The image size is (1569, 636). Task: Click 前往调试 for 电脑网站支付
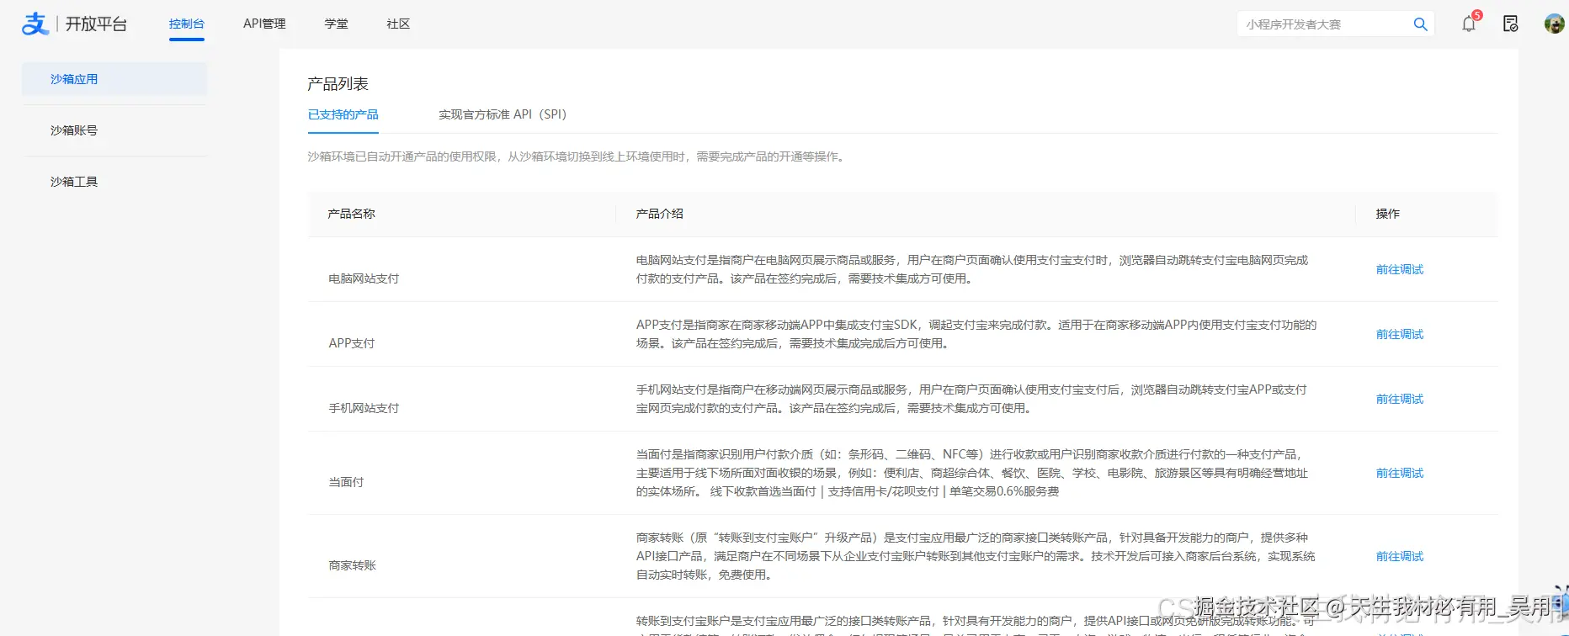tap(1399, 269)
